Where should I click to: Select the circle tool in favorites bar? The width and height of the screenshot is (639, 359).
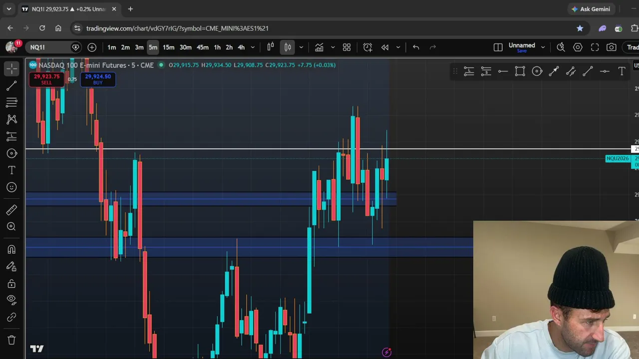pyautogui.click(x=537, y=71)
